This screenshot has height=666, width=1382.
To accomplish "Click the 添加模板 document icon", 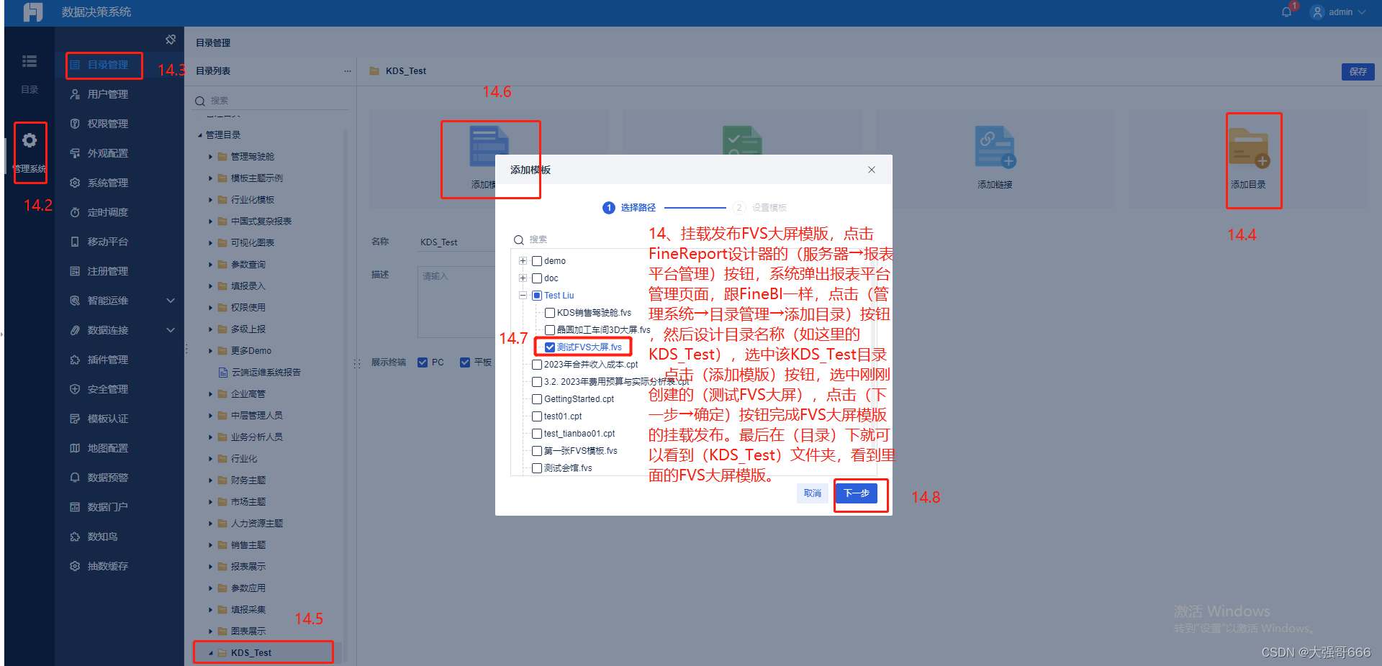I will tap(489, 146).
